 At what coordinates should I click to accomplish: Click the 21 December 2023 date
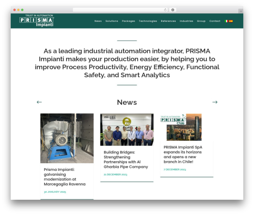click(x=115, y=174)
